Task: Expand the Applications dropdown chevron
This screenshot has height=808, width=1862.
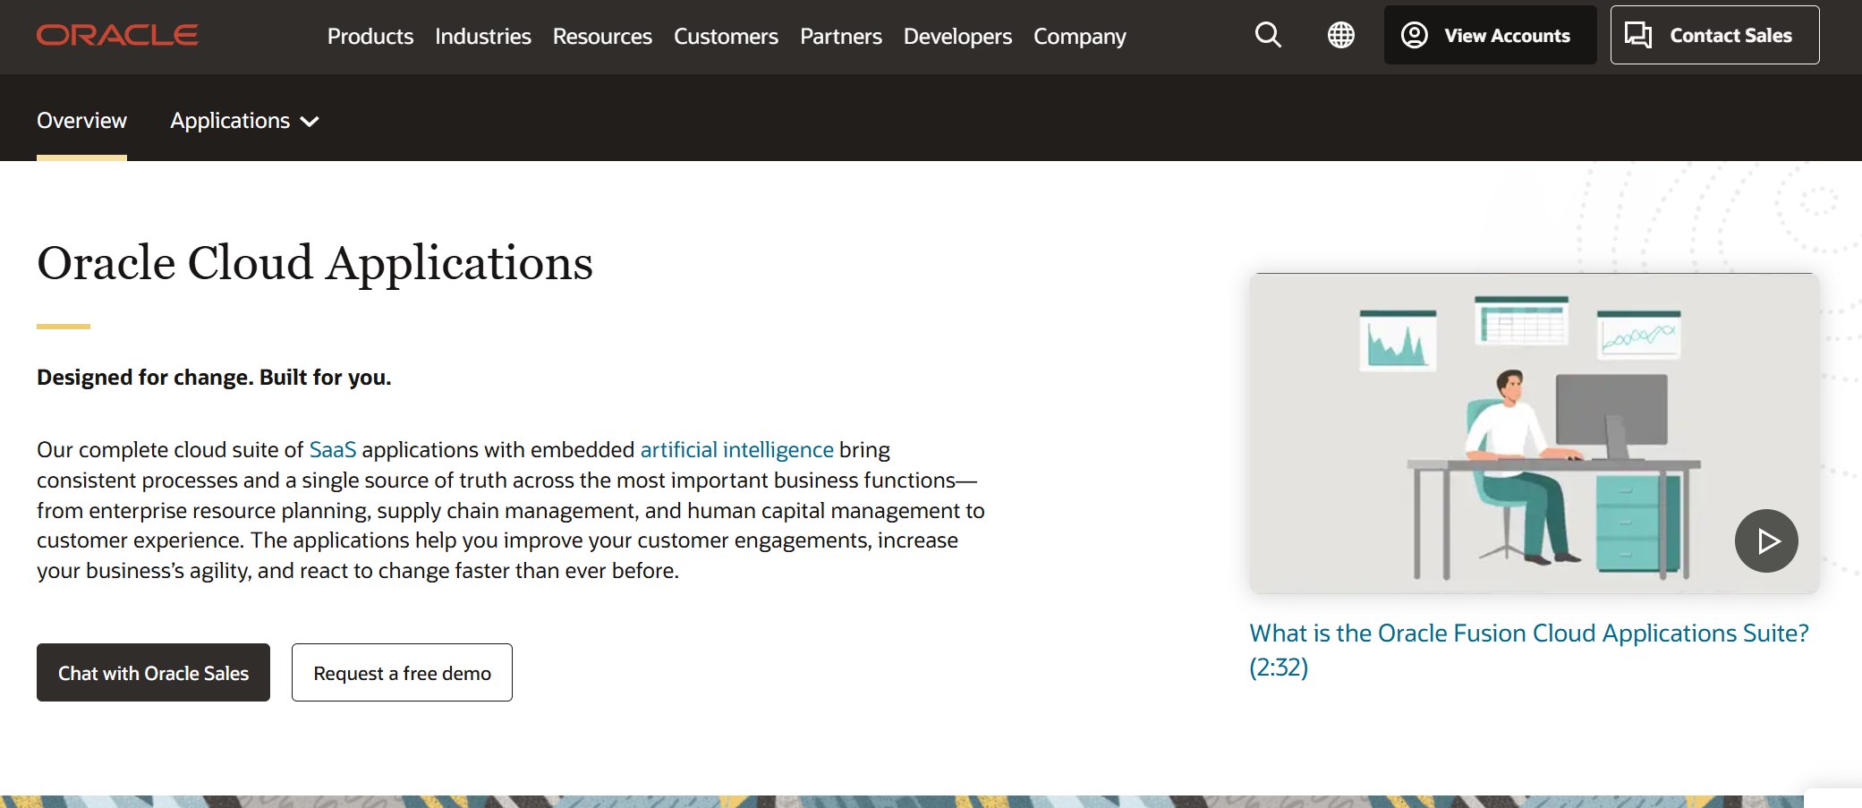Action: [310, 122]
